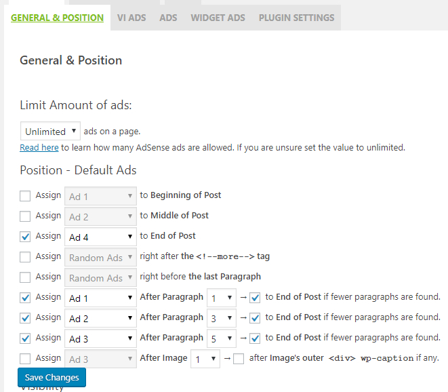Uncheck Assign Ad 1 After Paragraph 1

point(25,298)
